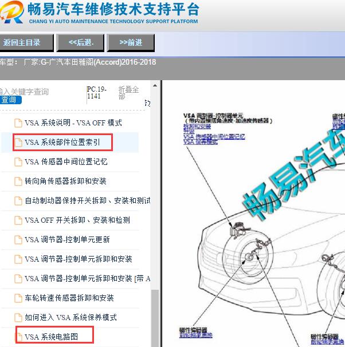Click 折叠全部 to collapse all items
The image size is (345, 347).
[x=128, y=93]
